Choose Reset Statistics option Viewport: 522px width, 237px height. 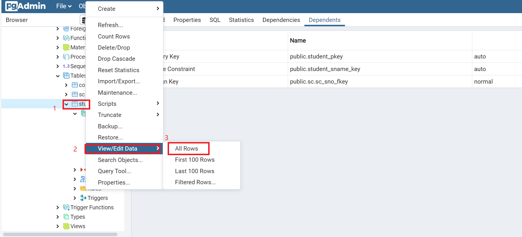125,70
